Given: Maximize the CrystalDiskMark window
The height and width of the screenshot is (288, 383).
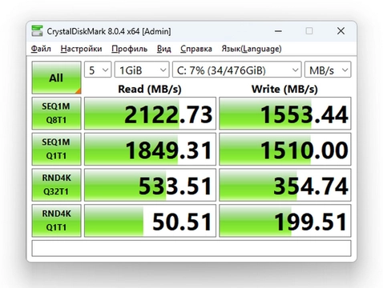Looking at the screenshot, I should [309, 31].
